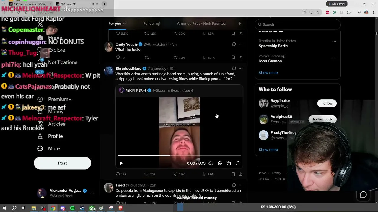Bookmark this page with the star icon
378x212 pixels.
(x=317, y=12)
